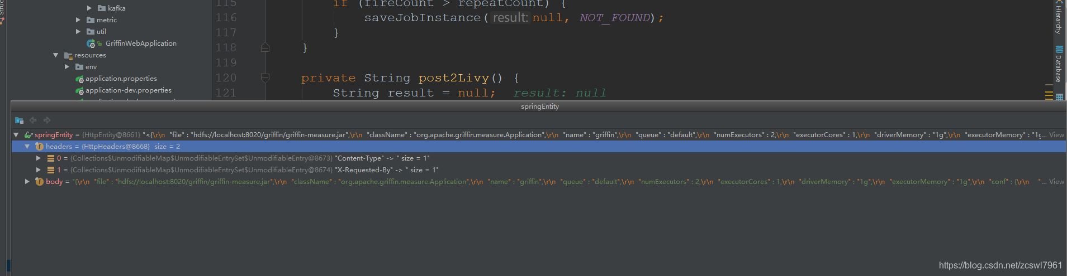Select the metric folder label
This screenshot has height=276, width=1067.
click(107, 20)
